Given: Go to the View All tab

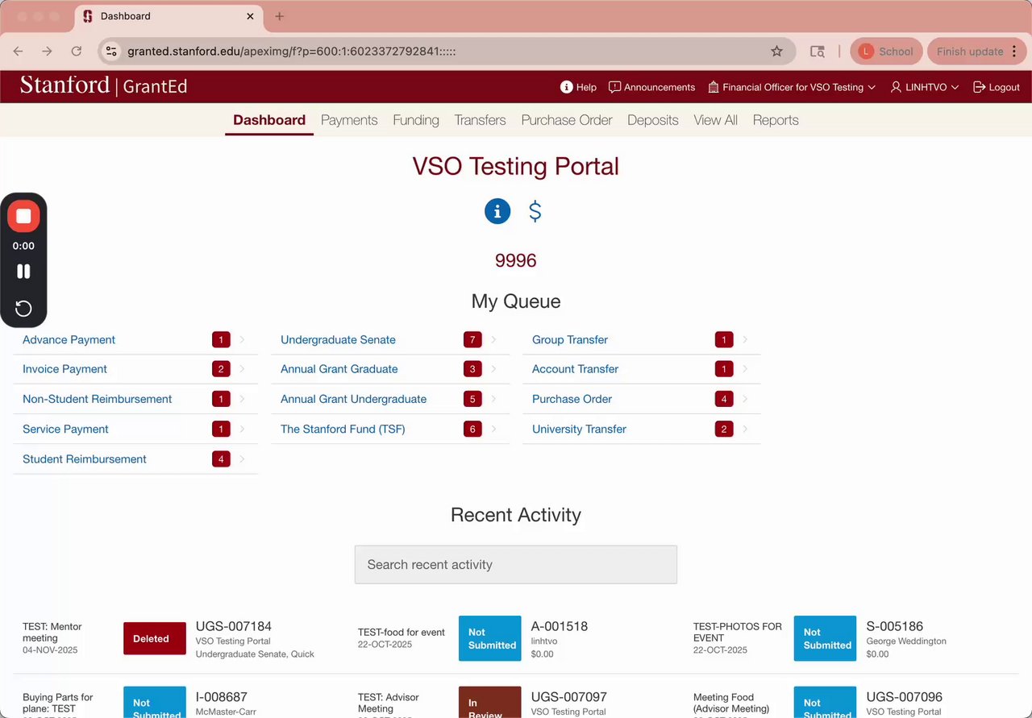Looking at the screenshot, I should (x=716, y=120).
